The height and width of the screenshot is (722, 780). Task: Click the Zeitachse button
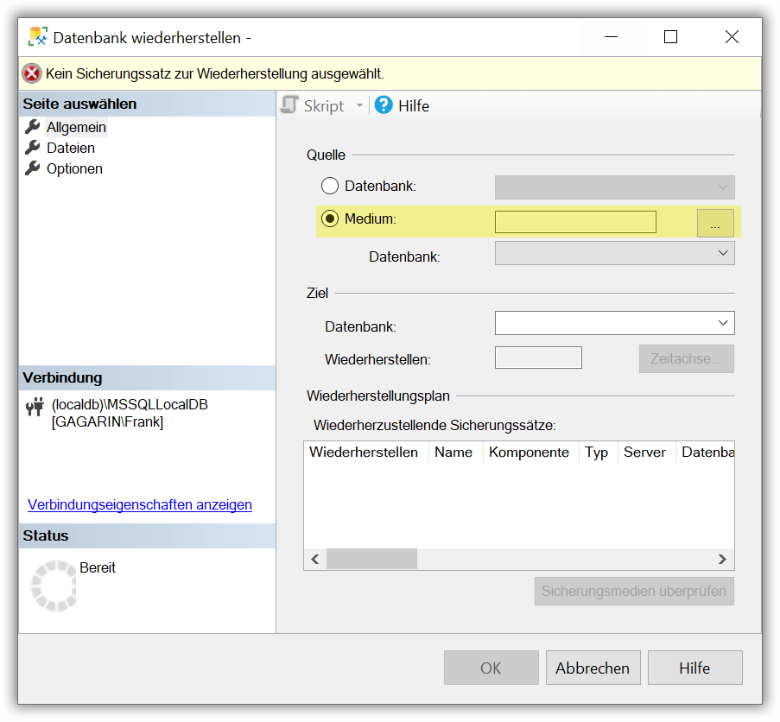(686, 358)
